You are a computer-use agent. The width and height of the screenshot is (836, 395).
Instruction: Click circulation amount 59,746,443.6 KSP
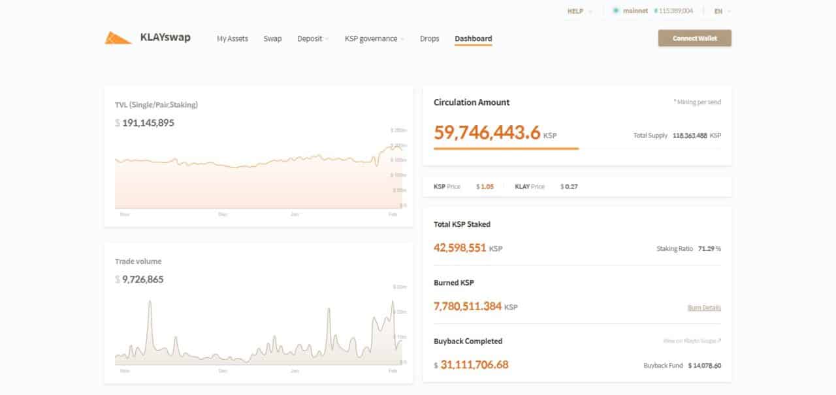click(x=495, y=133)
